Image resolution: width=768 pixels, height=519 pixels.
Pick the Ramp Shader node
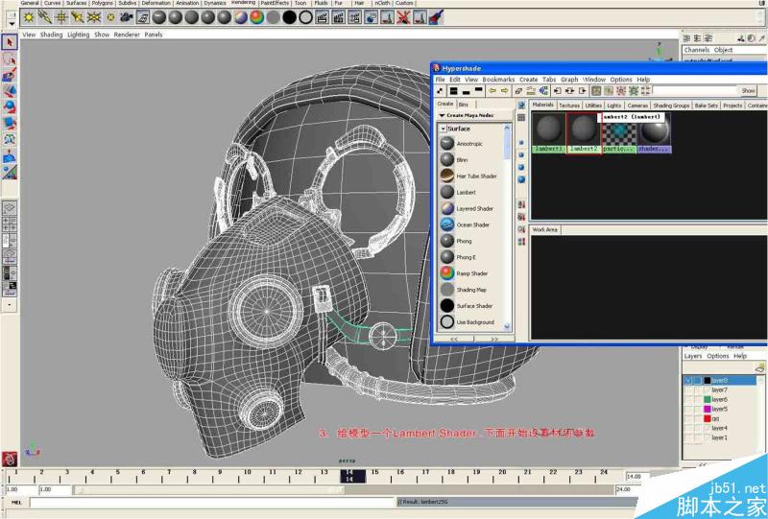click(x=447, y=273)
